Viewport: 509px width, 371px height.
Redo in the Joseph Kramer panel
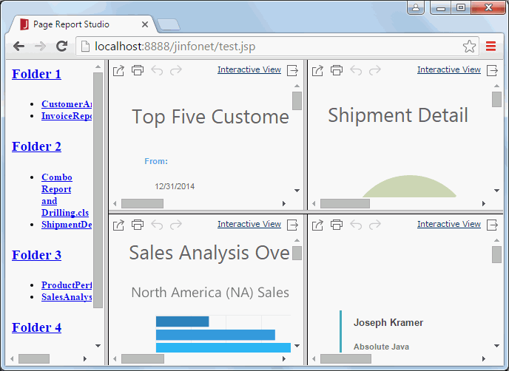[375, 225]
